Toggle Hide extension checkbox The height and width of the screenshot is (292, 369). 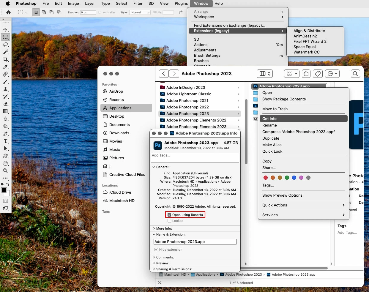[156, 250]
